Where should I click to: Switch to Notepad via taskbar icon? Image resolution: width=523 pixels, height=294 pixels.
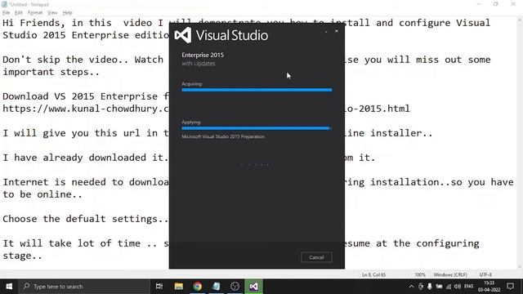click(x=216, y=287)
